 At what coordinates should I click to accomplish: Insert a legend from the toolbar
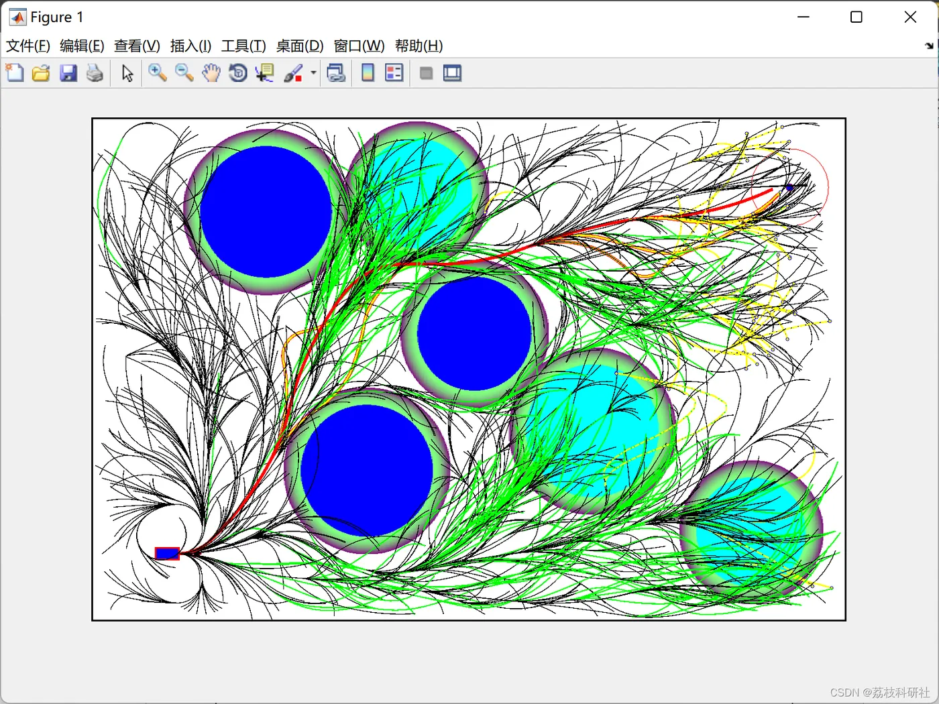click(394, 73)
